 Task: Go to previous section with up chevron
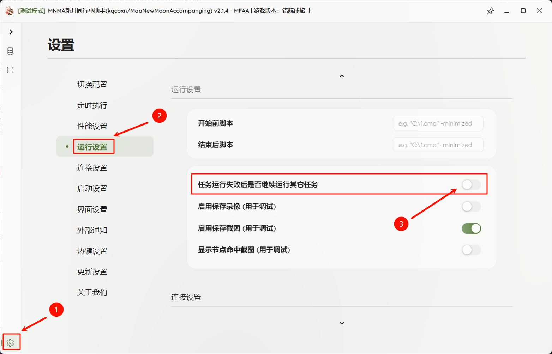tap(342, 76)
